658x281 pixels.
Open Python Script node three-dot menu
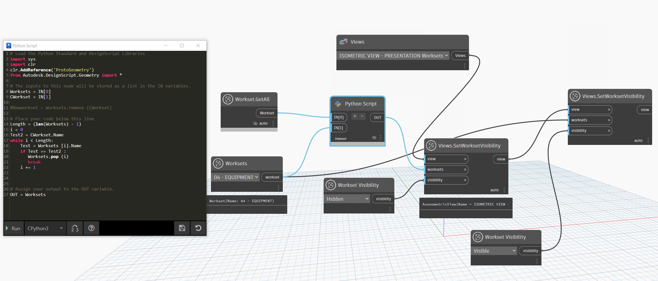tap(380, 137)
